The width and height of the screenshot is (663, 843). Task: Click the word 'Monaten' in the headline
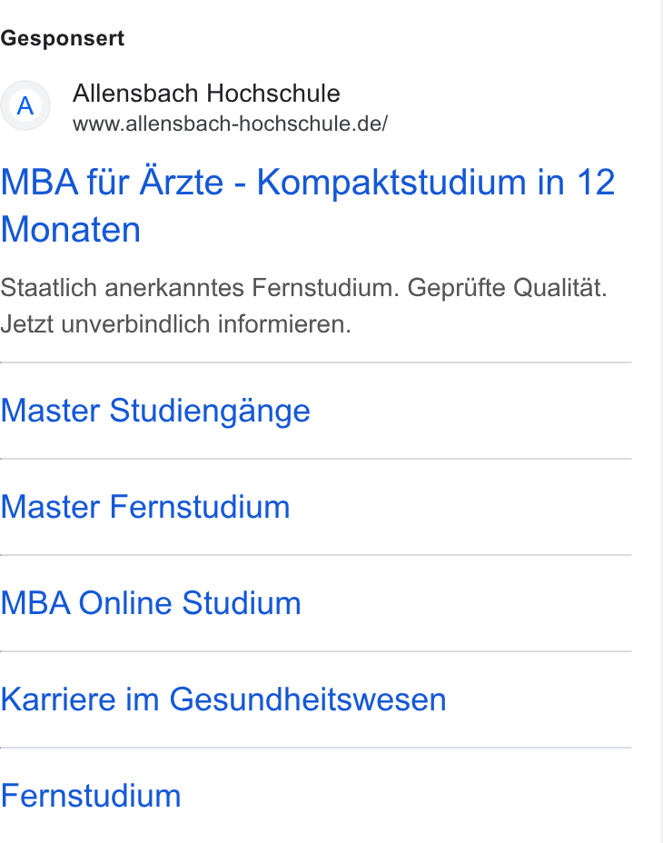tap(71, 230)
